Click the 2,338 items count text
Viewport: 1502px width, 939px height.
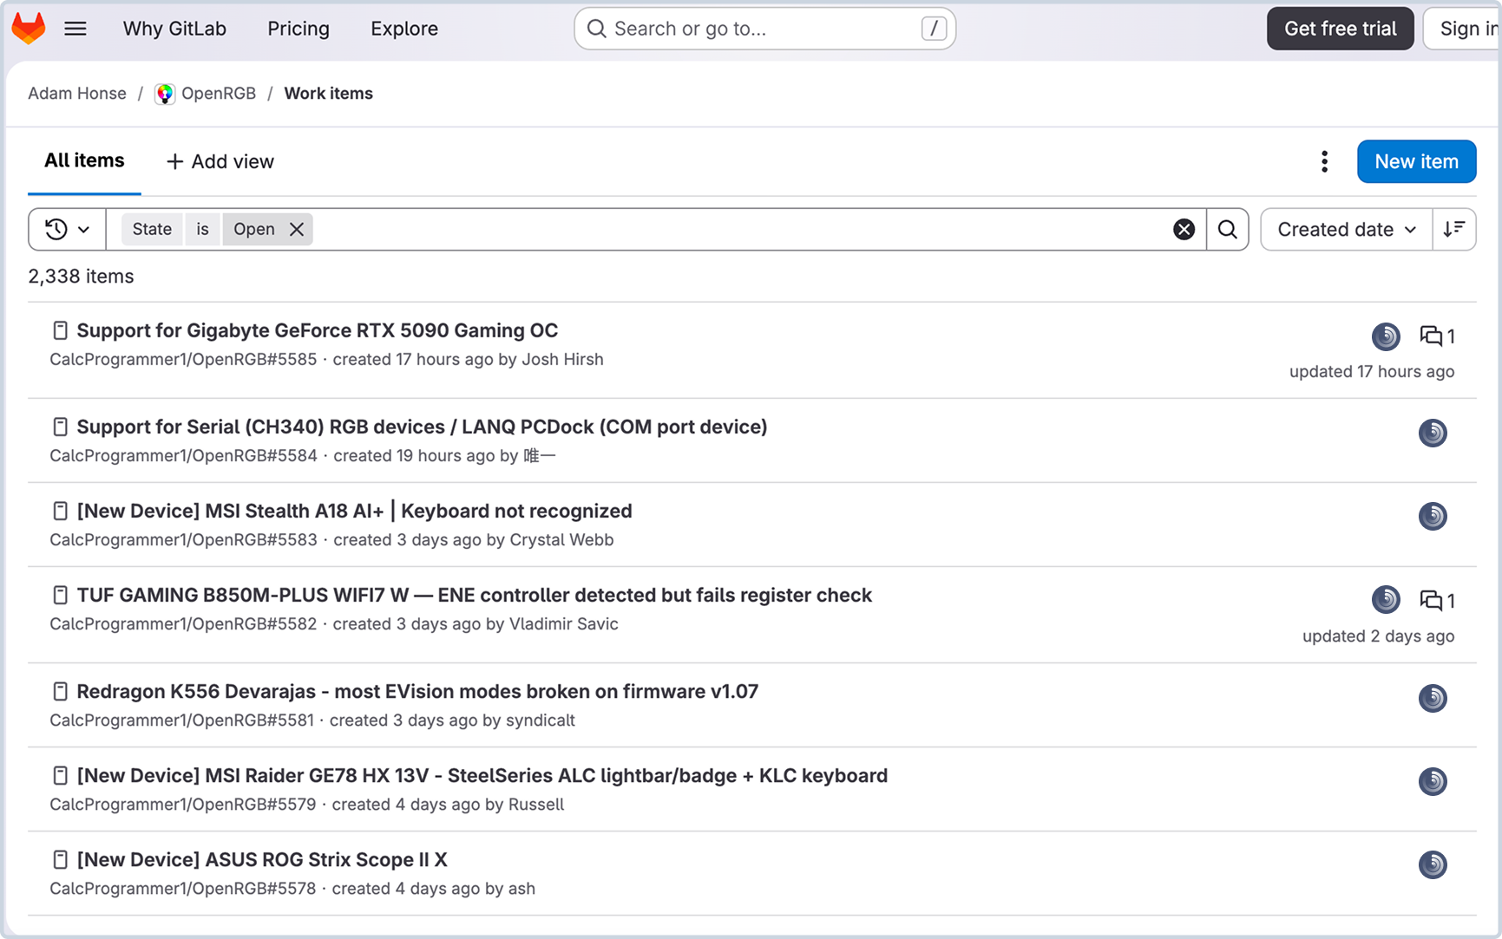tap(81, 277)
